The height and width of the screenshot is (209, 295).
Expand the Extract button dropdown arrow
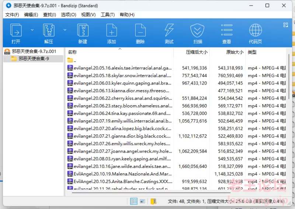coord(65,30)
